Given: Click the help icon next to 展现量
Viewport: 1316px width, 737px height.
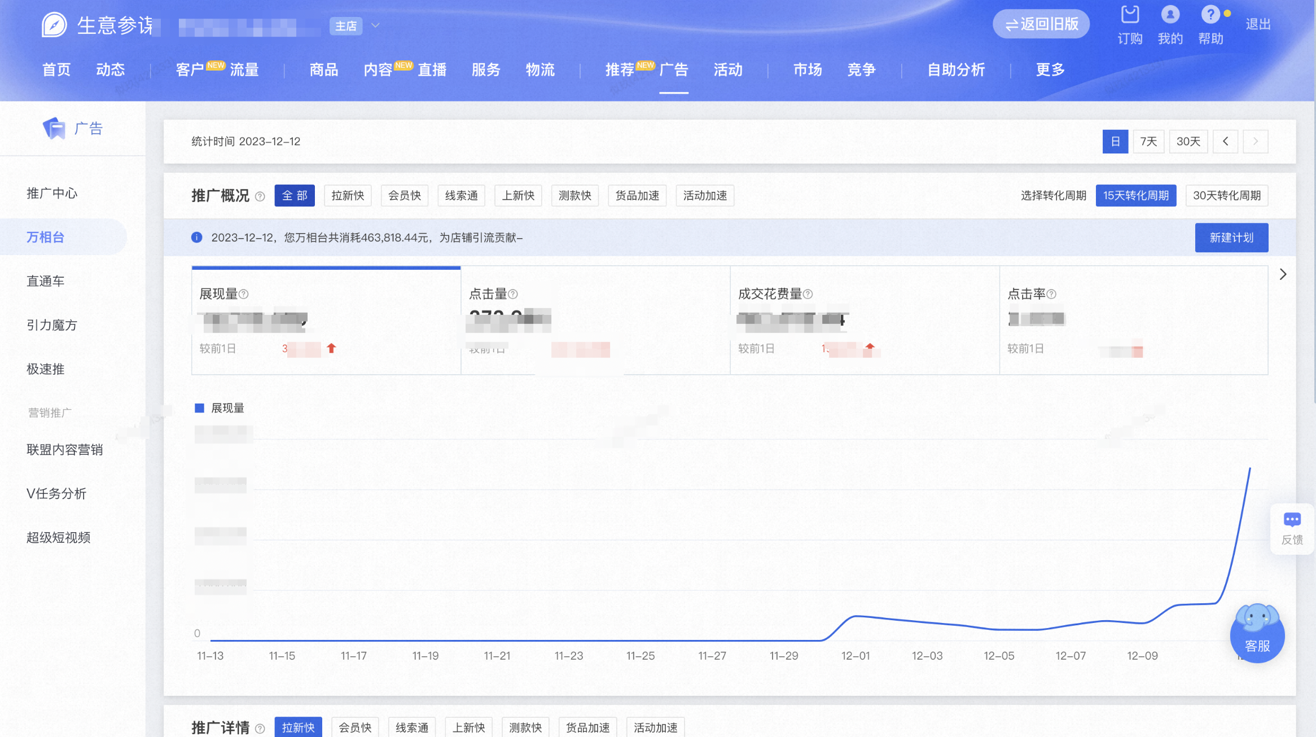Looking at the screenshot, I should coord(244,294).
